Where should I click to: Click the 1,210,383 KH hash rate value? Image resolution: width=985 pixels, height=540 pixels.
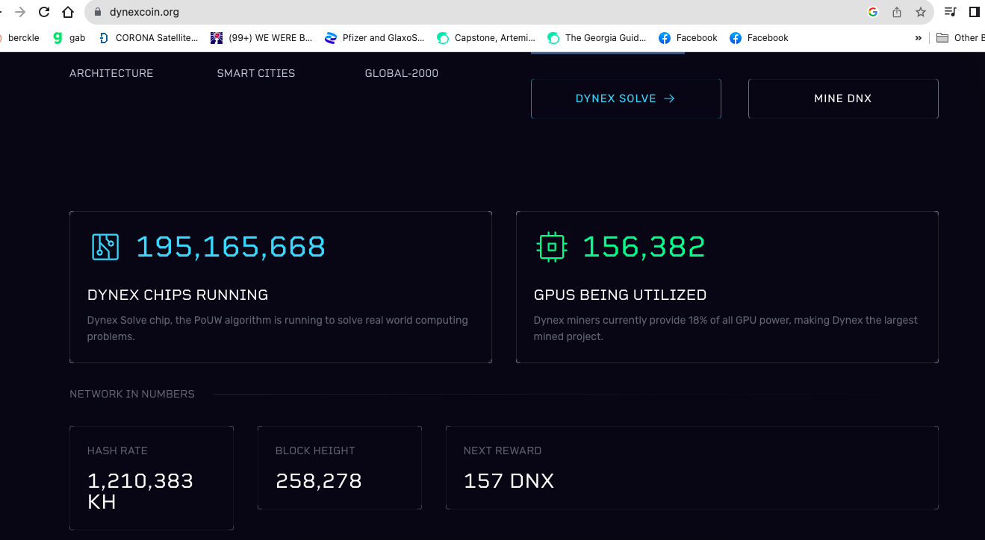click(140, 491)
